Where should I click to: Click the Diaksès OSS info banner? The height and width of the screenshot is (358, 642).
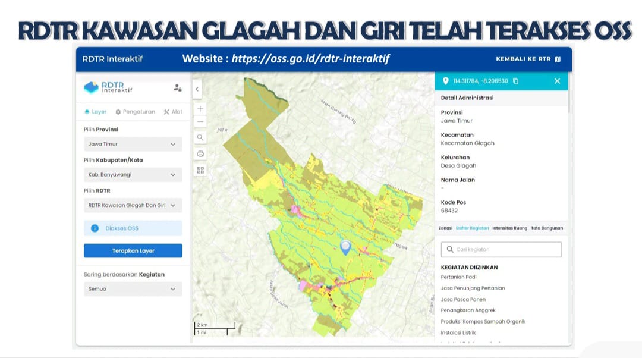[133, 228]
